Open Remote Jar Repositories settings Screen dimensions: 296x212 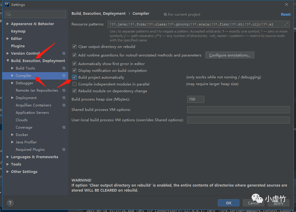point(37,90)
